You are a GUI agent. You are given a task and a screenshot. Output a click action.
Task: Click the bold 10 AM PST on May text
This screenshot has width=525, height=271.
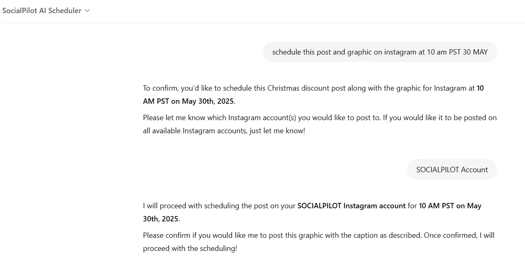coord(450,205)
